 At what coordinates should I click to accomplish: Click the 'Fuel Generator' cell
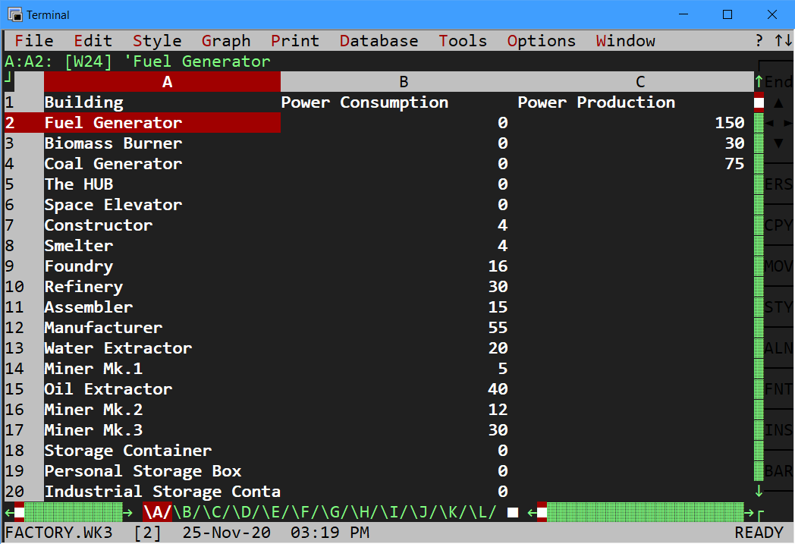pyautogui.click(x=162, y=123)
